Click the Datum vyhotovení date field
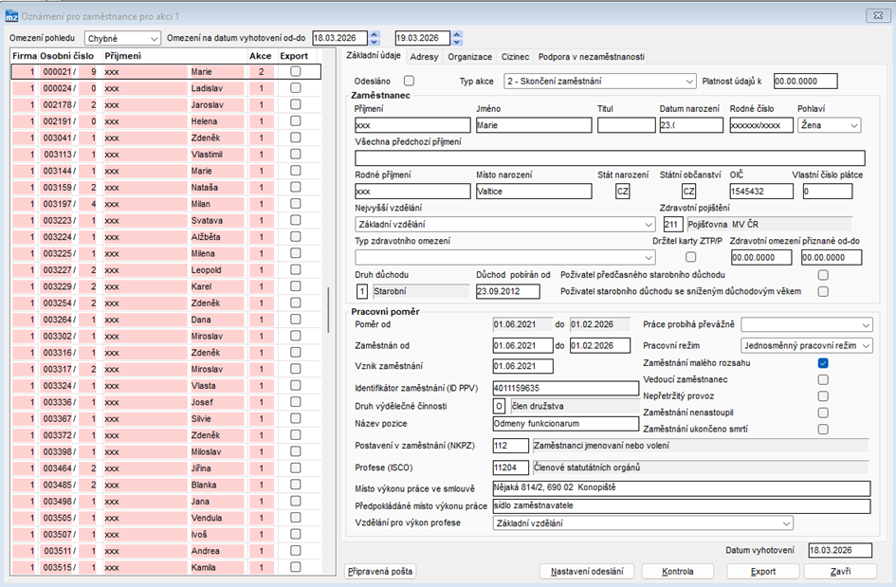Viewport: 896px width, 587px height. (x=840, y=550)
